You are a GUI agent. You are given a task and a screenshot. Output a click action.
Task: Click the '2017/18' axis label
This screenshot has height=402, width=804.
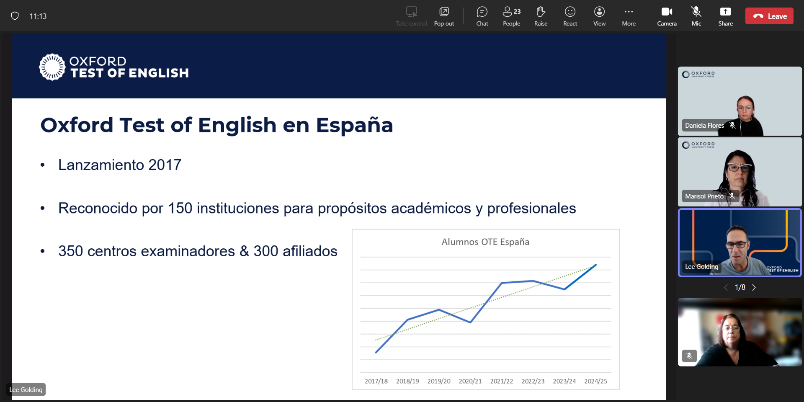(376, 381)
